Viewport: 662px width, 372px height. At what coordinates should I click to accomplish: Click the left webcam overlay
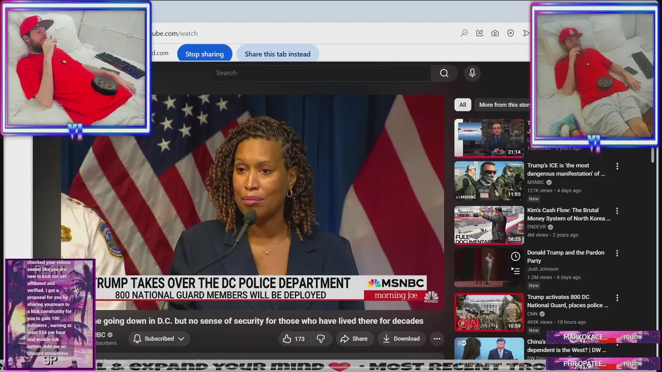coord(76,67)
